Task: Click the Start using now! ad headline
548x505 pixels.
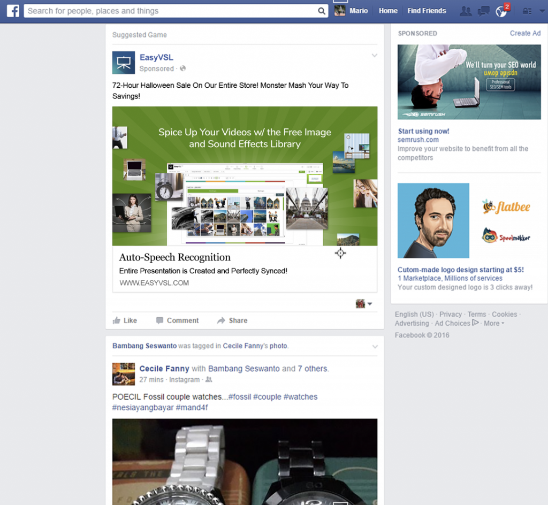Action: 424,131
